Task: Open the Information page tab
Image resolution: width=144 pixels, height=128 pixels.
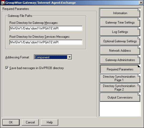Action: pyautogui.click(x=120, y=13)
